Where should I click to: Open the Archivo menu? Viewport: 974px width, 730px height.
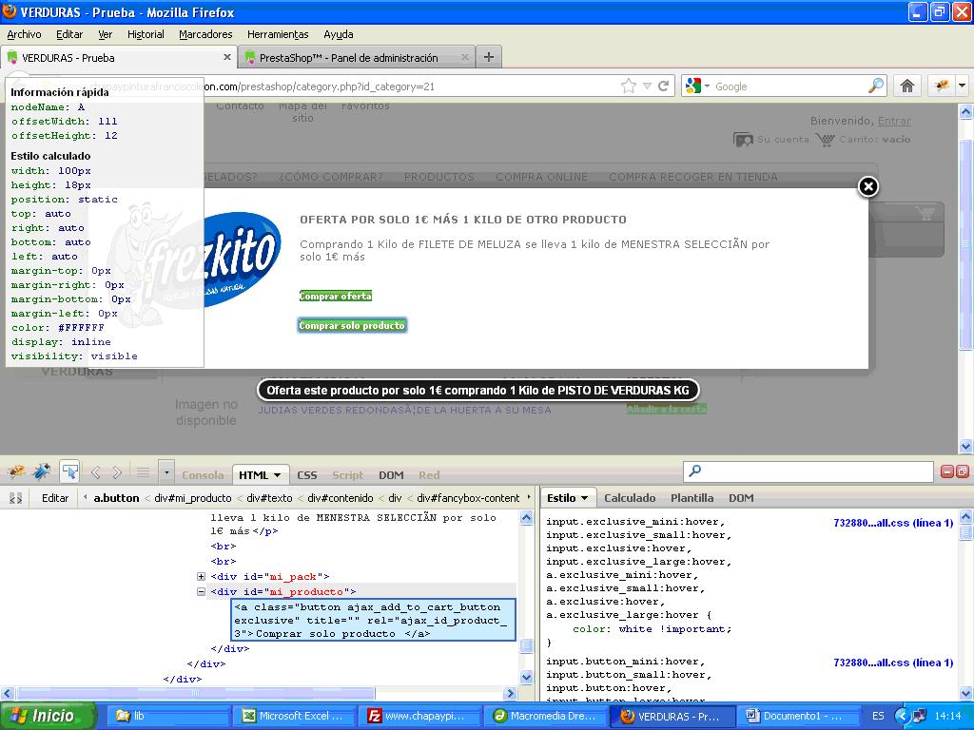click(x=24, y=34)
